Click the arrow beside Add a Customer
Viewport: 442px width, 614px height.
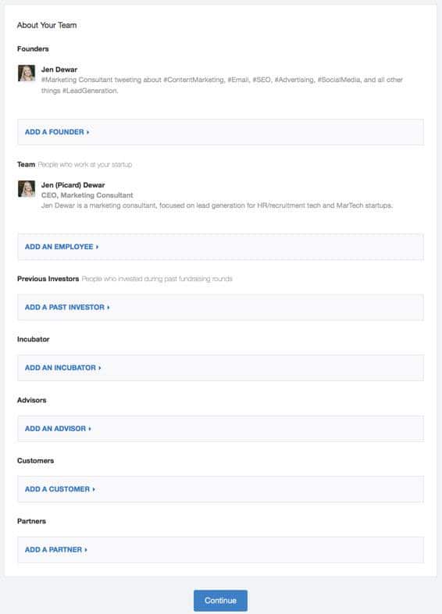coord(94,490)
